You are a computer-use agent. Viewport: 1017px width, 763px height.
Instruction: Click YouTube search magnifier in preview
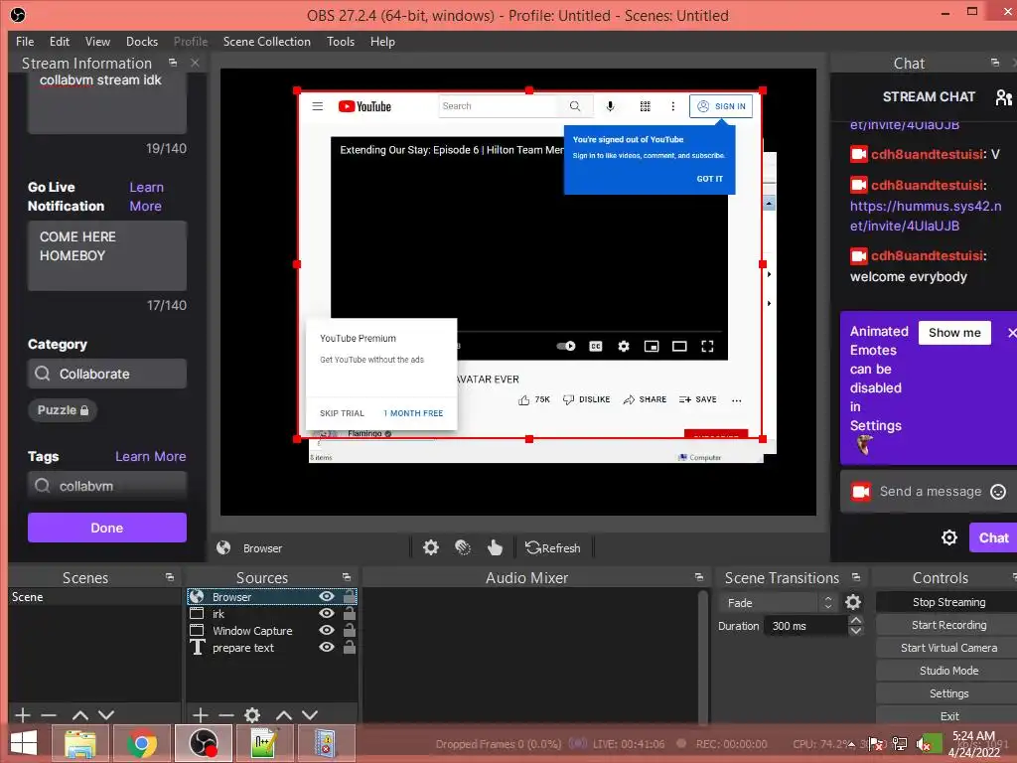tap(575, 106)
